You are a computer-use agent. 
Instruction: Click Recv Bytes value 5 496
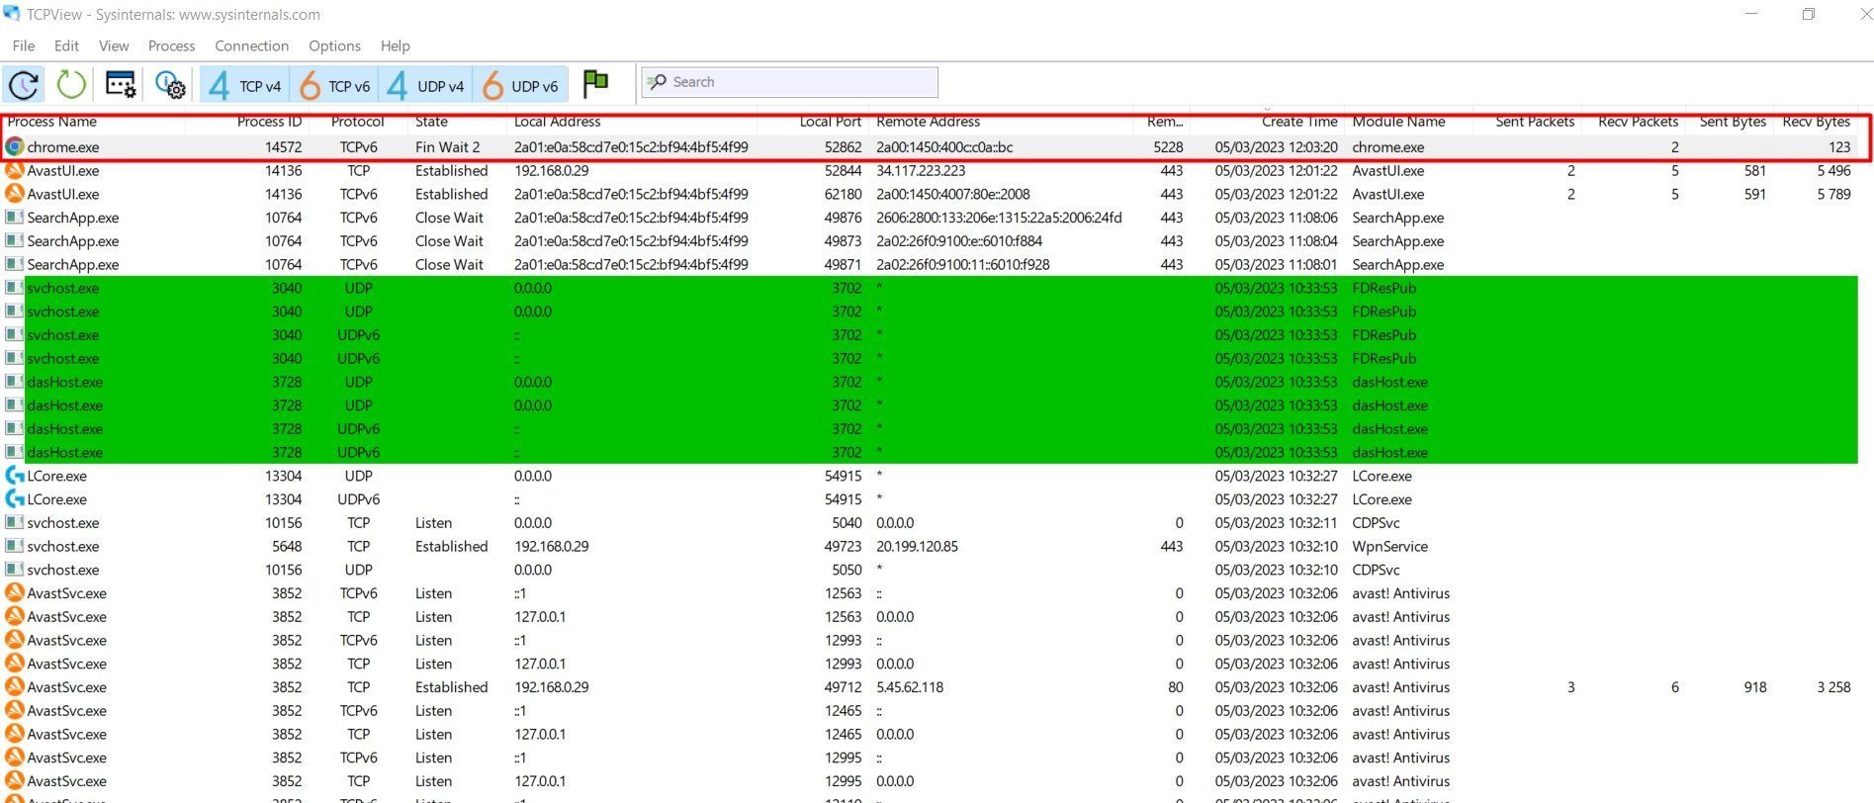1832,171
